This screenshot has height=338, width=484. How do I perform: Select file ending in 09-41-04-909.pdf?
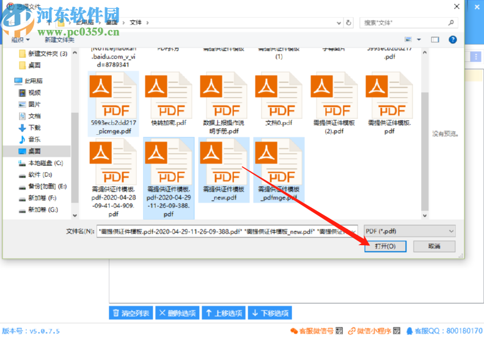click(113, 178)
